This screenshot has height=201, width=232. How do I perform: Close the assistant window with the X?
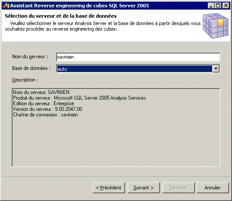coord(226,6)
